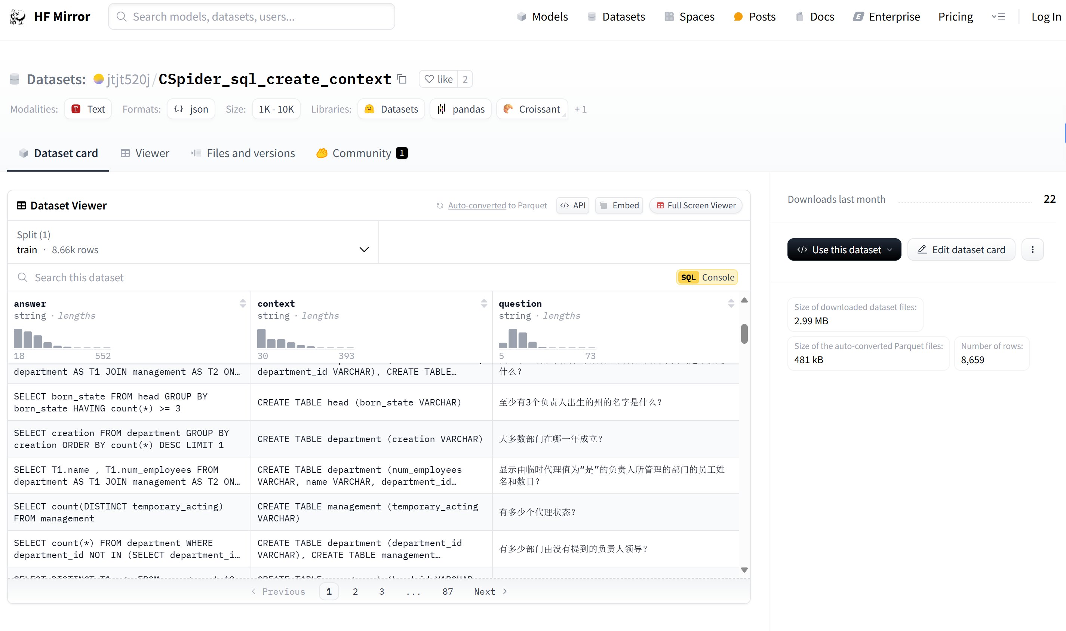Viewport: 1066px width, 631px height.
Task: Open the Docs menu item
Action: [814, 16]
